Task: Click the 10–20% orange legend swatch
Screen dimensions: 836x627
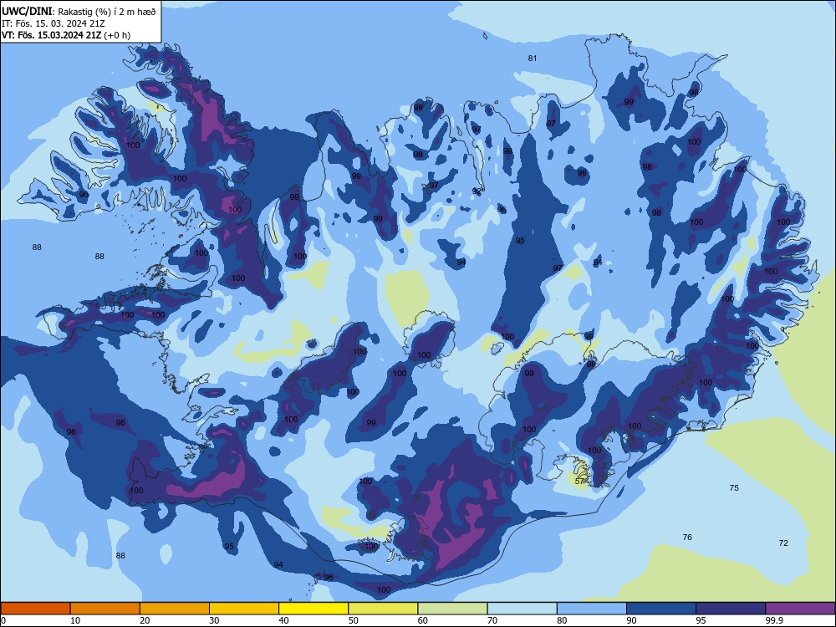Action: (x=105, y=609)
